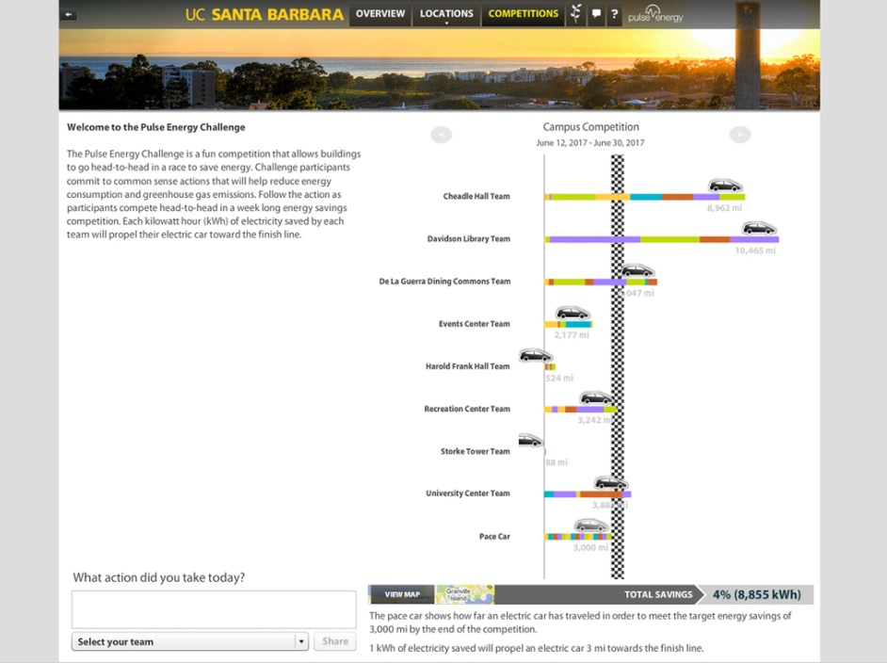Select the Recreation Center Team label
The height and width of the screenshot is (663, 887).
point(467,409)
